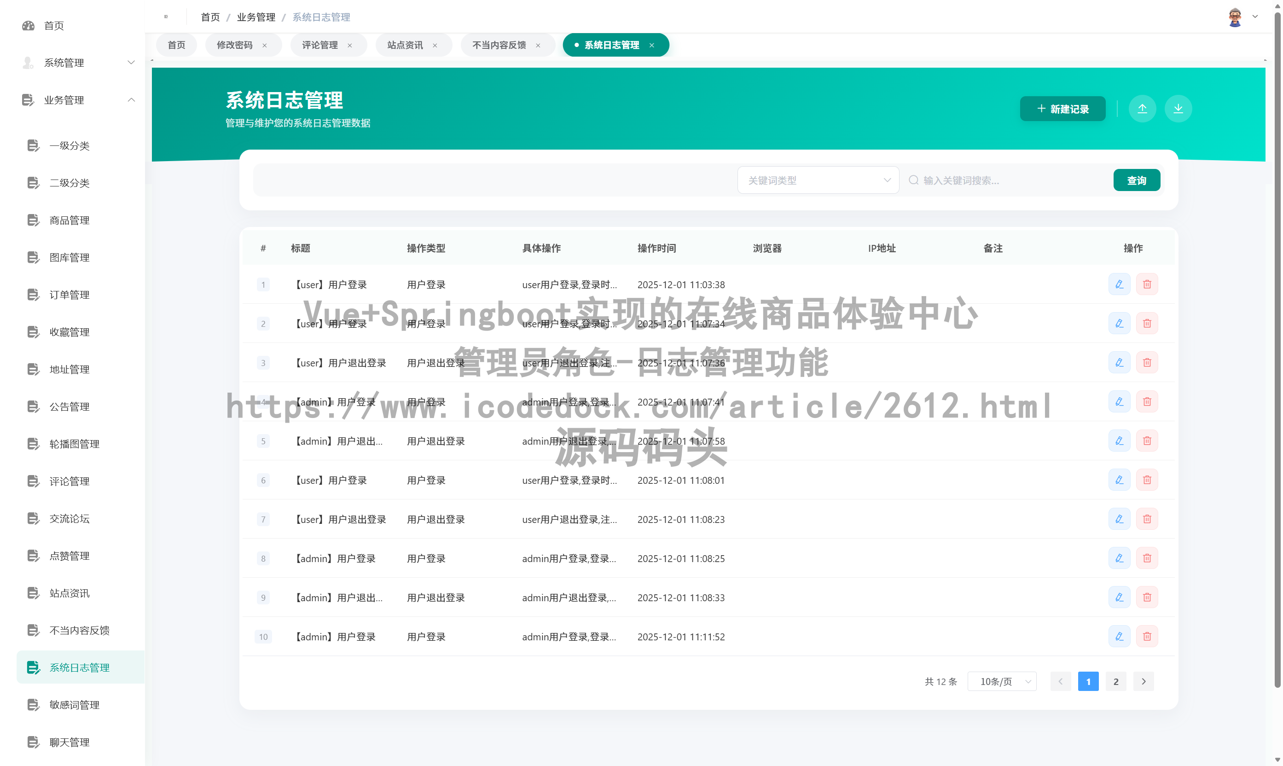The height and width of the screenshot is (766, 1283).
Task: Click the upload icon in the page header
Action: [1143, 108]
